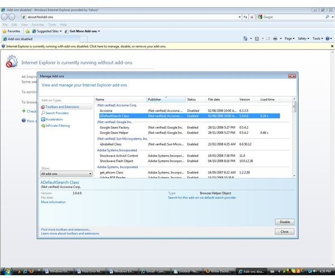Screen dimensions: 335x278
Task: Click Find more toolbars and extensions link
Action: tap(66, 229)
